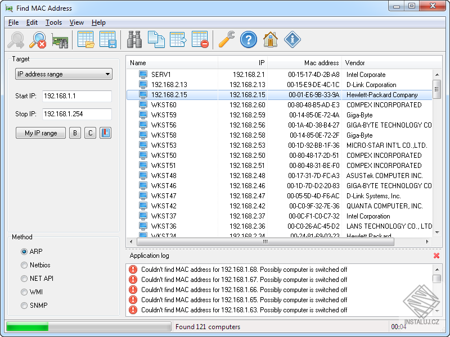
Task: Sort by the Name column header
Action: 172,63
